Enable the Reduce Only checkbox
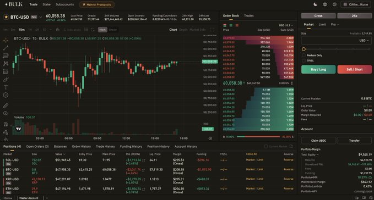The height and width of the screenshot is (200, 374). click(x=303, y=55)
